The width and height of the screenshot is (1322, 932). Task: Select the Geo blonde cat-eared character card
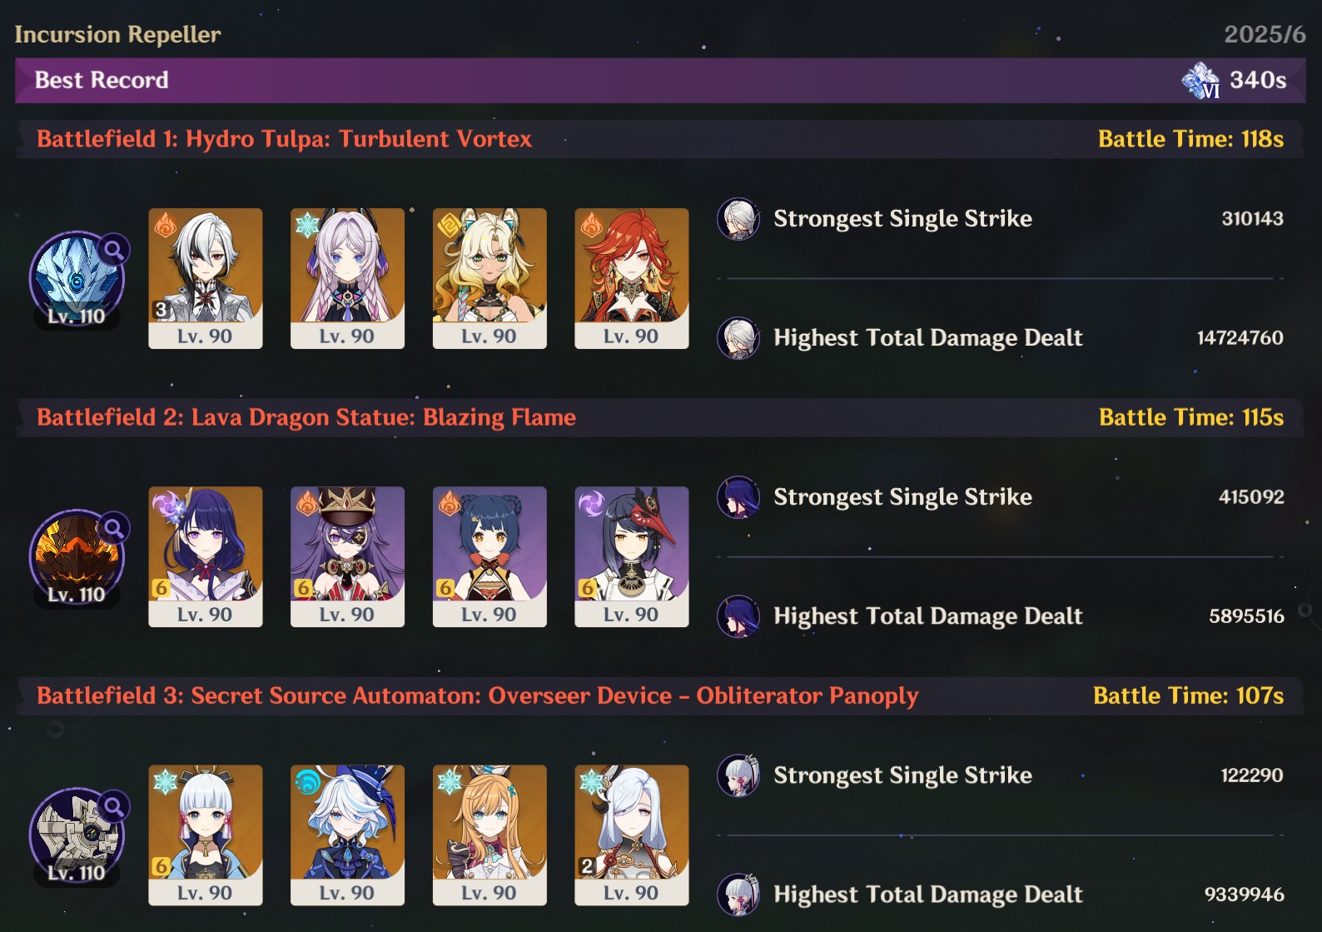(490, 278)
